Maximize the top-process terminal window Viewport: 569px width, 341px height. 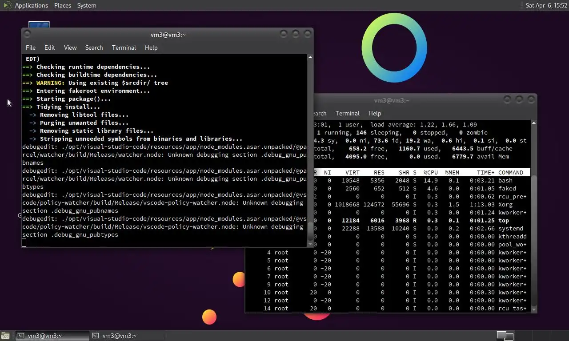[x=519, y=99]
